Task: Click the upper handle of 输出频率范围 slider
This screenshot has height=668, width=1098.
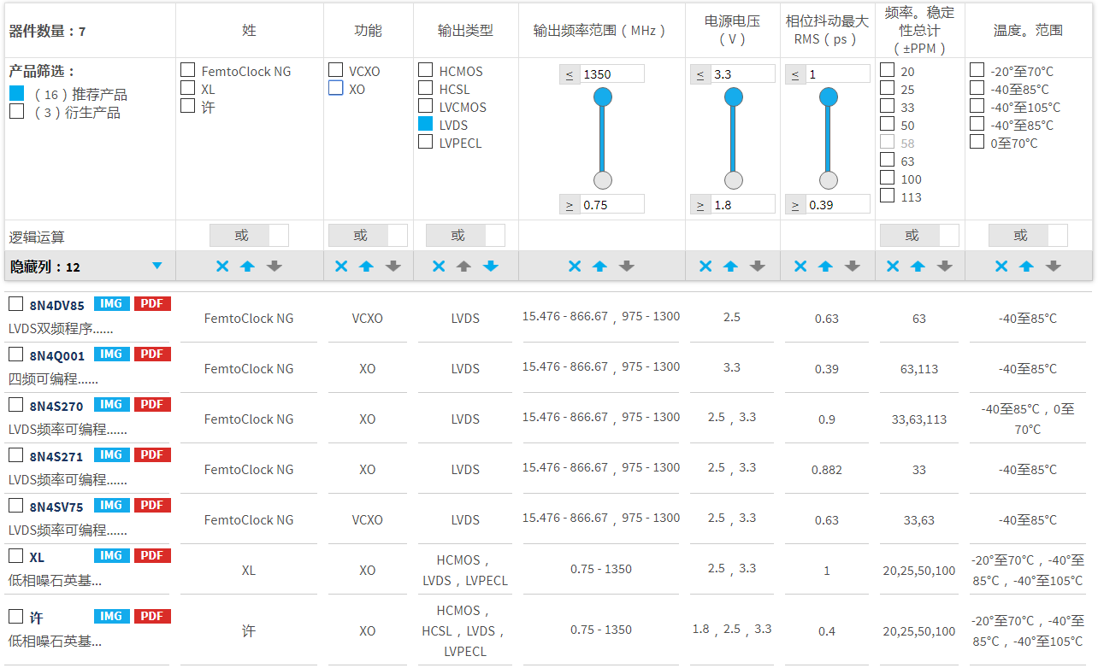Action: click(603, 97)
